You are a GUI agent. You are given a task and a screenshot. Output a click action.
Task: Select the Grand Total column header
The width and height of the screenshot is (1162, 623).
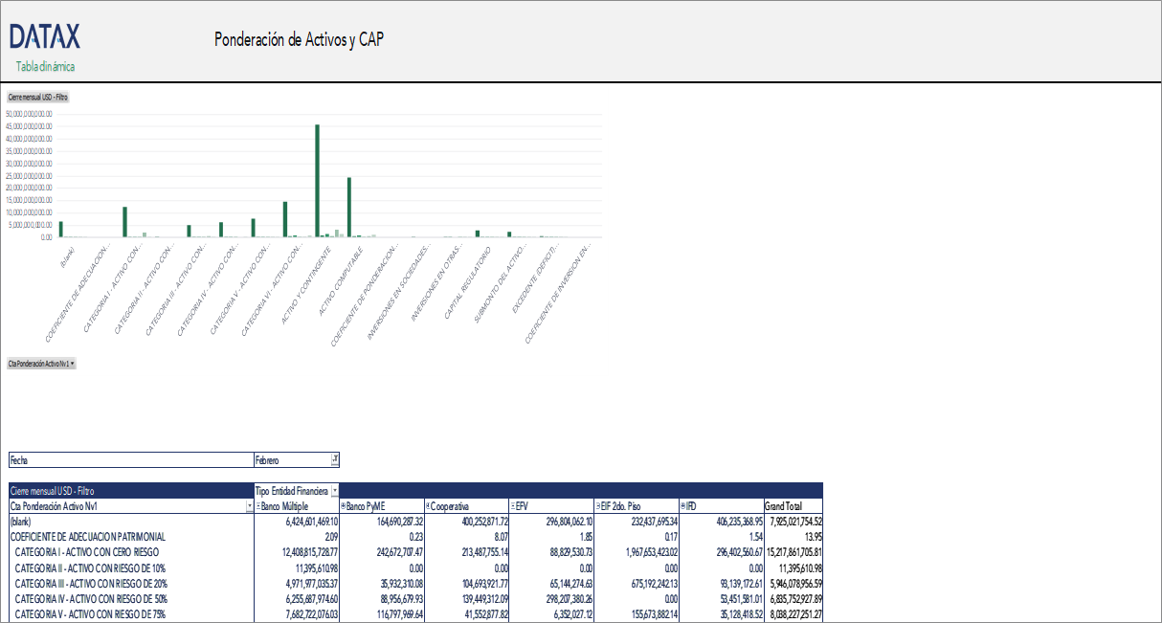tap(782, 506)
